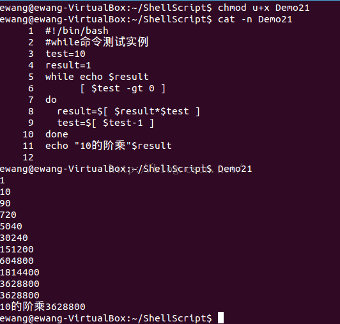340x324 pixels.
Task: Click output value 1814400
Action: pyautogui.click(x=20, y=272)
